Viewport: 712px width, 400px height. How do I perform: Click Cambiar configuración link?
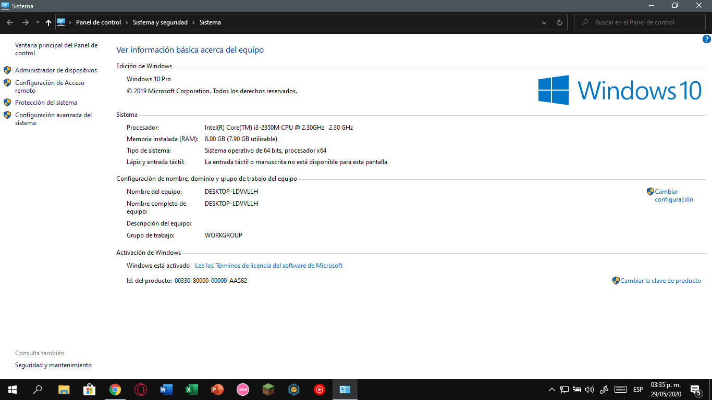point(673,195)
